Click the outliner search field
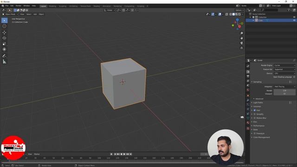Screen dimensions: 297x167 pyautogui.click(x=269, y=10)
